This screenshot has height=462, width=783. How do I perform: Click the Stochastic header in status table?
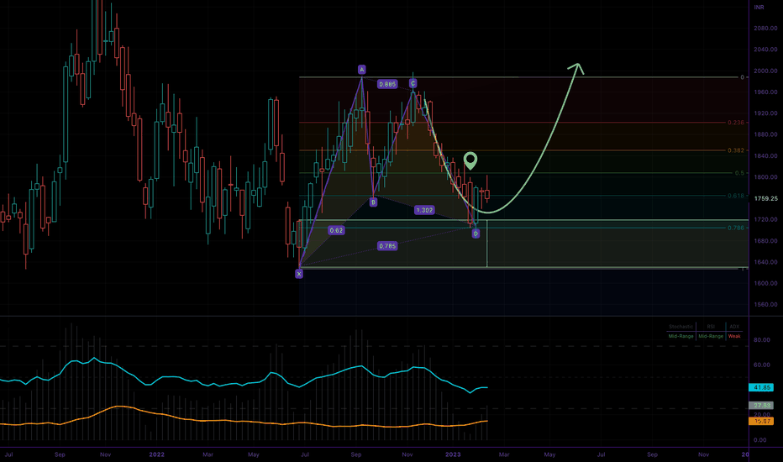coord(681,327)
